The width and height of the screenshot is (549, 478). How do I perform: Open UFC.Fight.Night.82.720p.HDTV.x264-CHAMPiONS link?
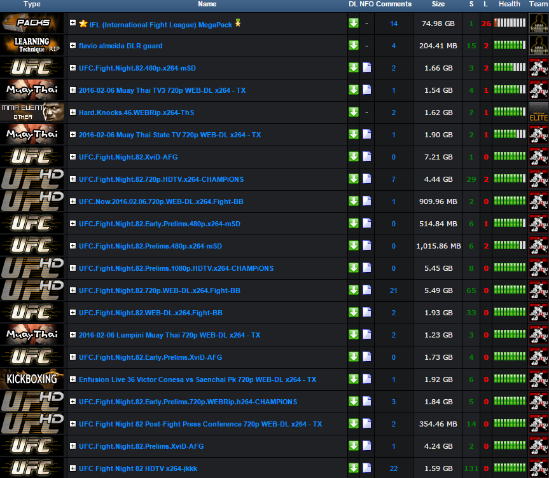(x=161, y=179)
